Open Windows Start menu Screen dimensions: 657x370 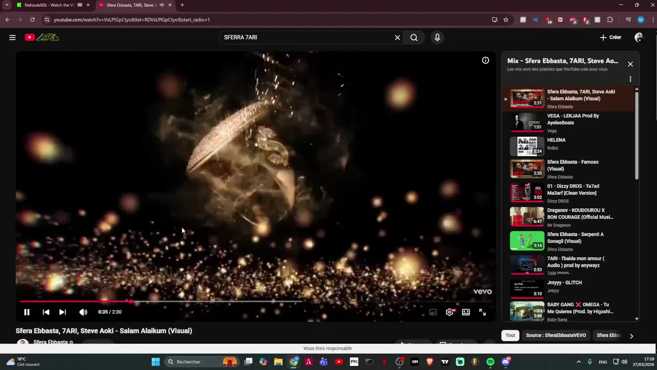pyautogui.click(x=156, y=362)
